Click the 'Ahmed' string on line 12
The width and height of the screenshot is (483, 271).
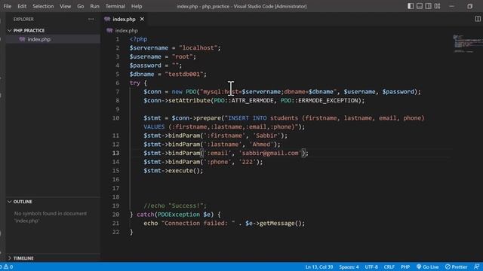(261, 145)
